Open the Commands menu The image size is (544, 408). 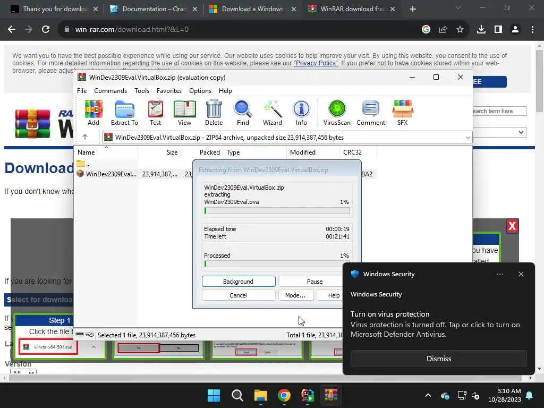tap(110, 90)
